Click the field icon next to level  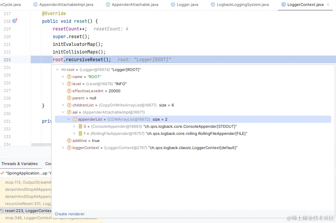pyautogui.click(x=69, y=84)
